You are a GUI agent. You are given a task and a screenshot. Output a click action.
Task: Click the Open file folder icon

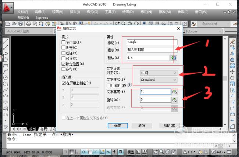[14, 24]
